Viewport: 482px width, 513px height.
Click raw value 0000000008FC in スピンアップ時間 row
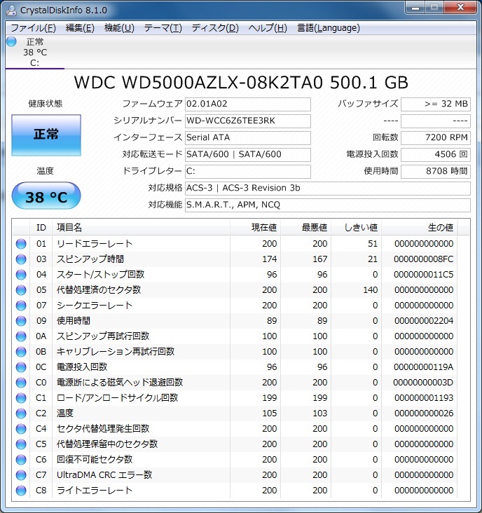423,259
